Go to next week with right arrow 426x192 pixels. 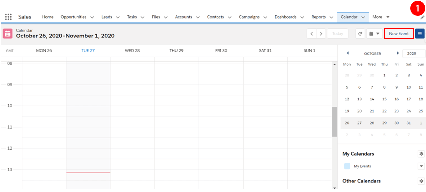(321, 34)
